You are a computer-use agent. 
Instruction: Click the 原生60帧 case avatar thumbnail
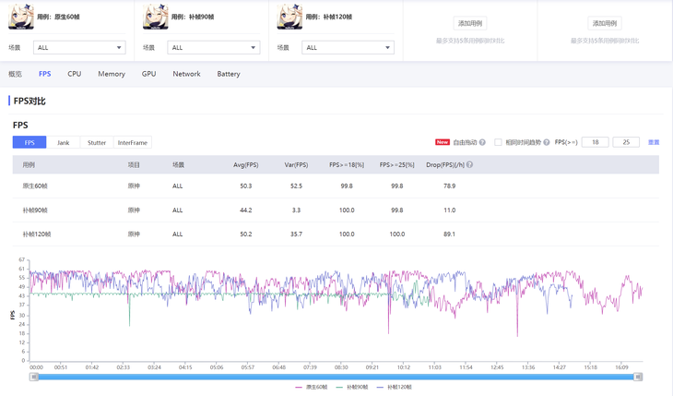(21, 17)
